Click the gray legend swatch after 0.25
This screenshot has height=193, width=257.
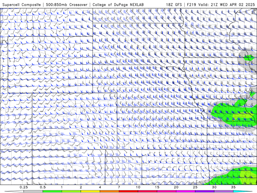coord(33,191)
